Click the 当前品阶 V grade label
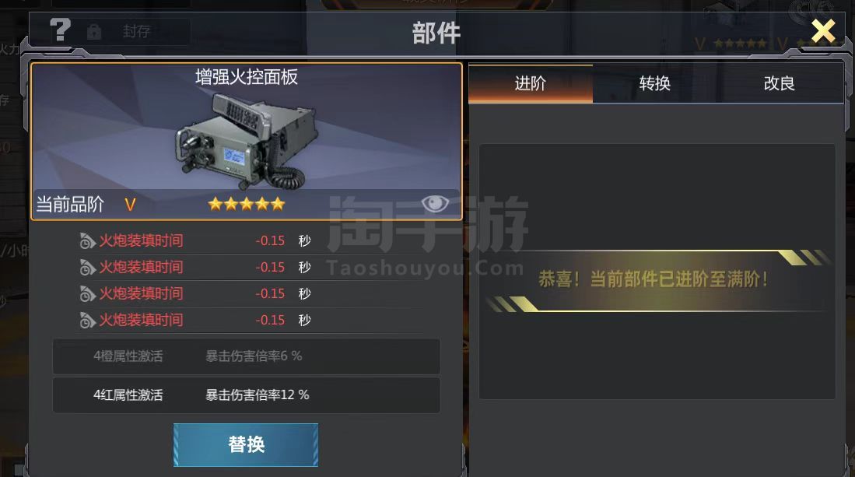 pos(86,205)
